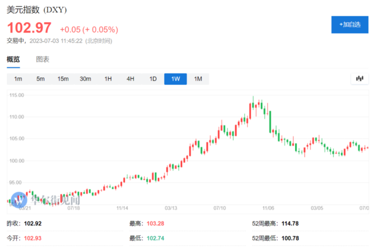Set chart interval to 15m

(63, 79)
